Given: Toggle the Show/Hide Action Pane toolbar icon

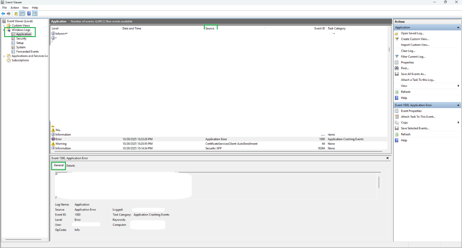Looking at the screenshot, I should [35, 14].
